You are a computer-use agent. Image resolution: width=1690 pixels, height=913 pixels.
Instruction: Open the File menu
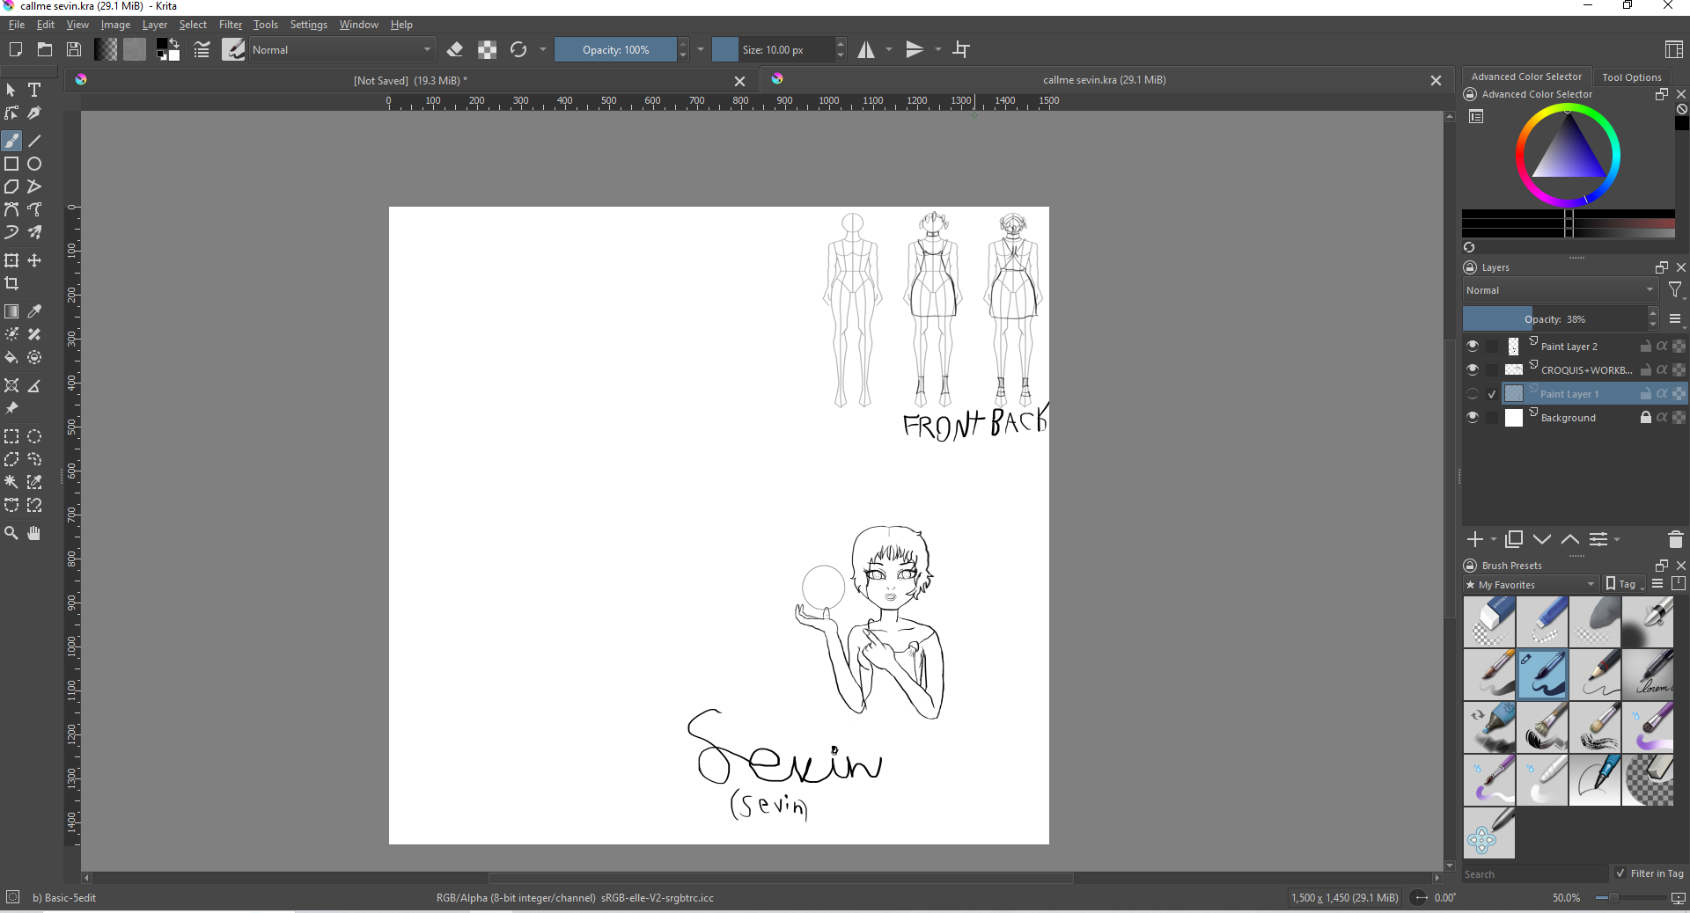click(x=17, y=25)
